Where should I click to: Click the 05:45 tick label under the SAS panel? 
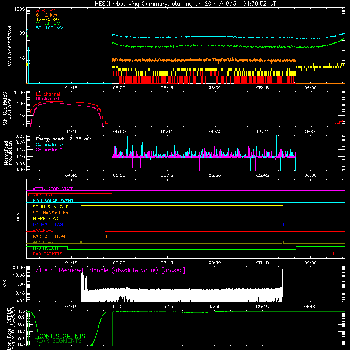pyautogui.click(x=262, y=307)
